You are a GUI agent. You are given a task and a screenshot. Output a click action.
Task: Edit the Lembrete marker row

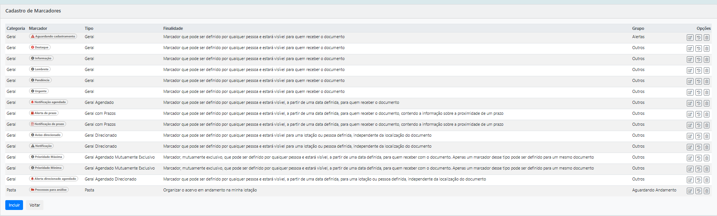point(690,71)
